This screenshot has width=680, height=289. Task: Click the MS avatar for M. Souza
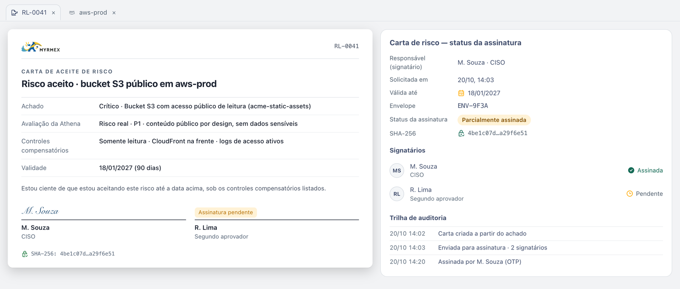397,170
